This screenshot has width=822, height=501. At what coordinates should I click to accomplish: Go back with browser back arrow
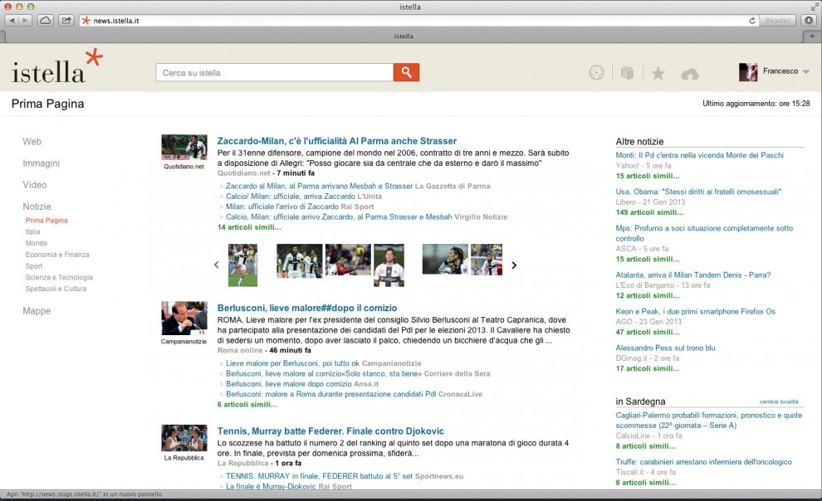[x=12, y=21]
